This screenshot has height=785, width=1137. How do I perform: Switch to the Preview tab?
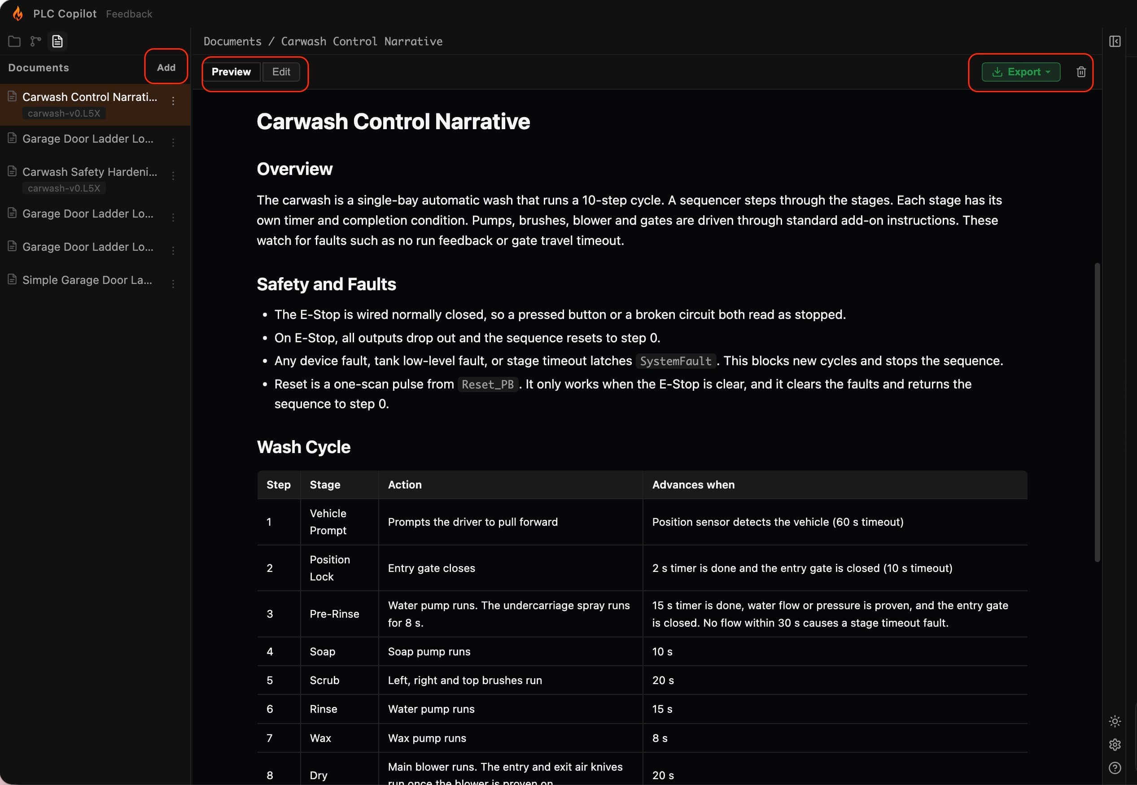pos(231,72)
